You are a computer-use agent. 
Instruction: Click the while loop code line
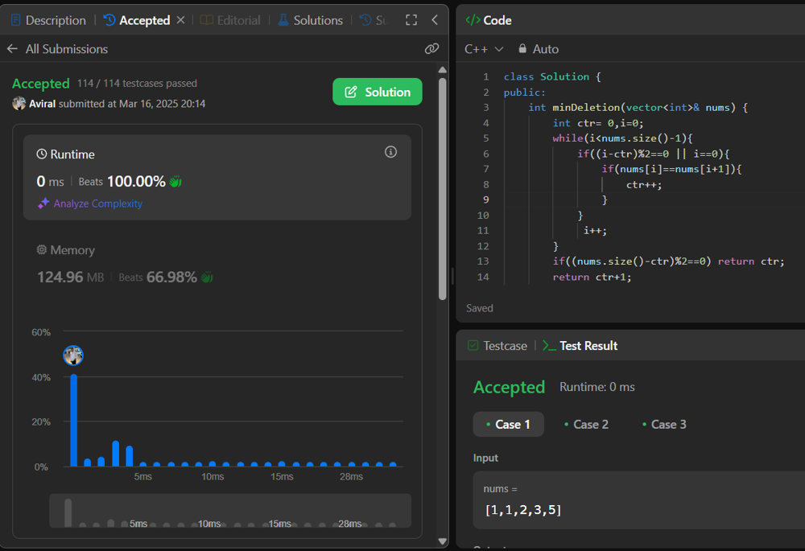[x=623, y=138]
